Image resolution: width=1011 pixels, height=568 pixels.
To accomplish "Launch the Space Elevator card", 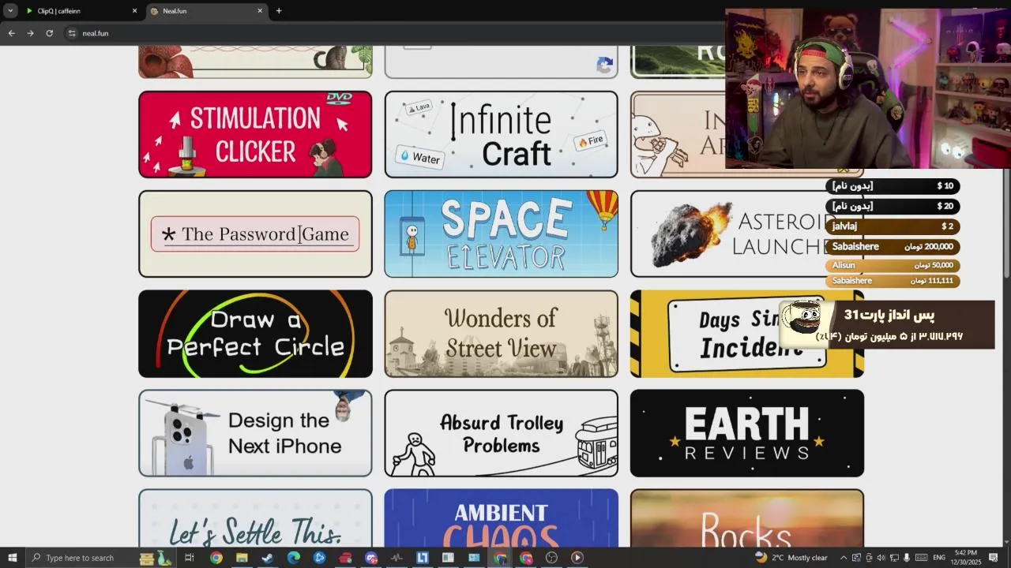I will coord(501,234).
